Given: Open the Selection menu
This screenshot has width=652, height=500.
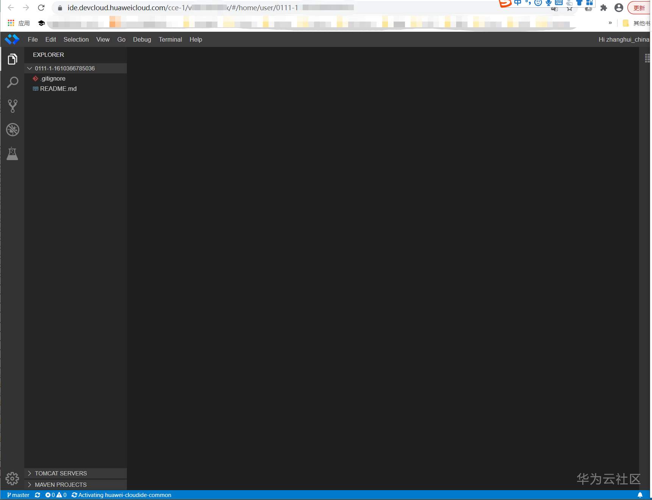Looking at the screenshot, I should (76, 39).
